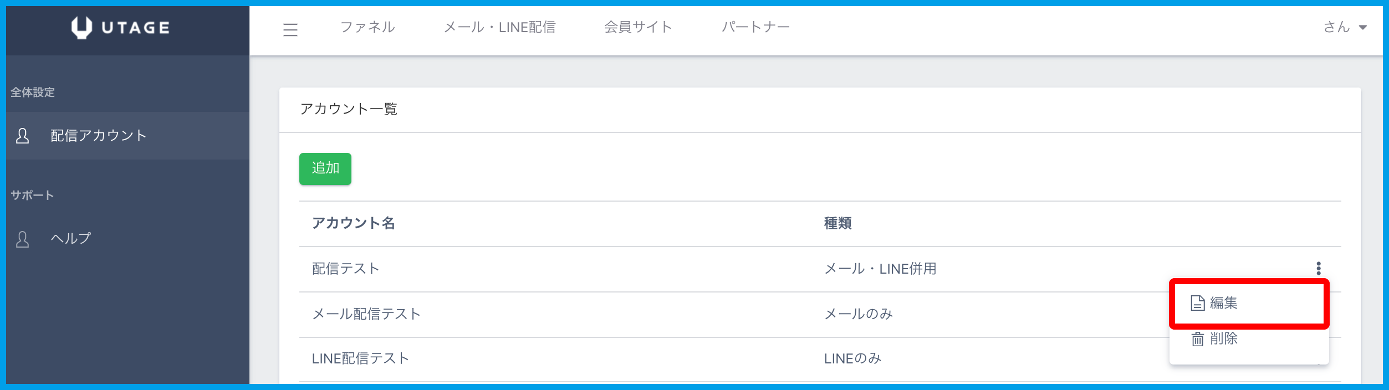
Task: Open the さん user menu
Action: [x=1336, y=27]
